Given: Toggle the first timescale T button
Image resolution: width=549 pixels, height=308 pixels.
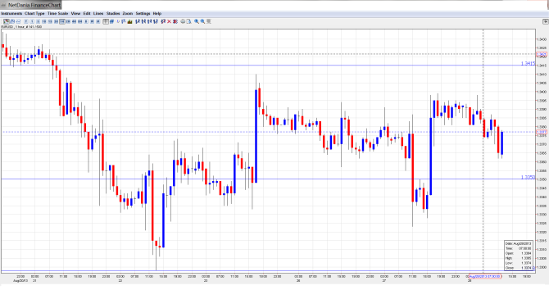Looking at the screenshot, I should click(x=26, y=21).
